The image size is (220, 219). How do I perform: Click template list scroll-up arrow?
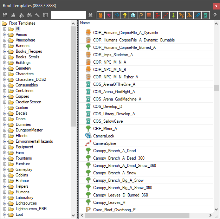(216, 24)
